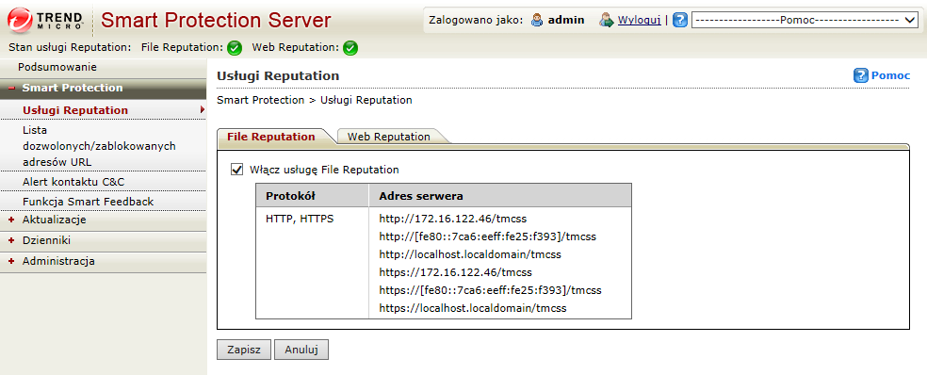Expand the Aktualizacje menu section

coord(11,220)
